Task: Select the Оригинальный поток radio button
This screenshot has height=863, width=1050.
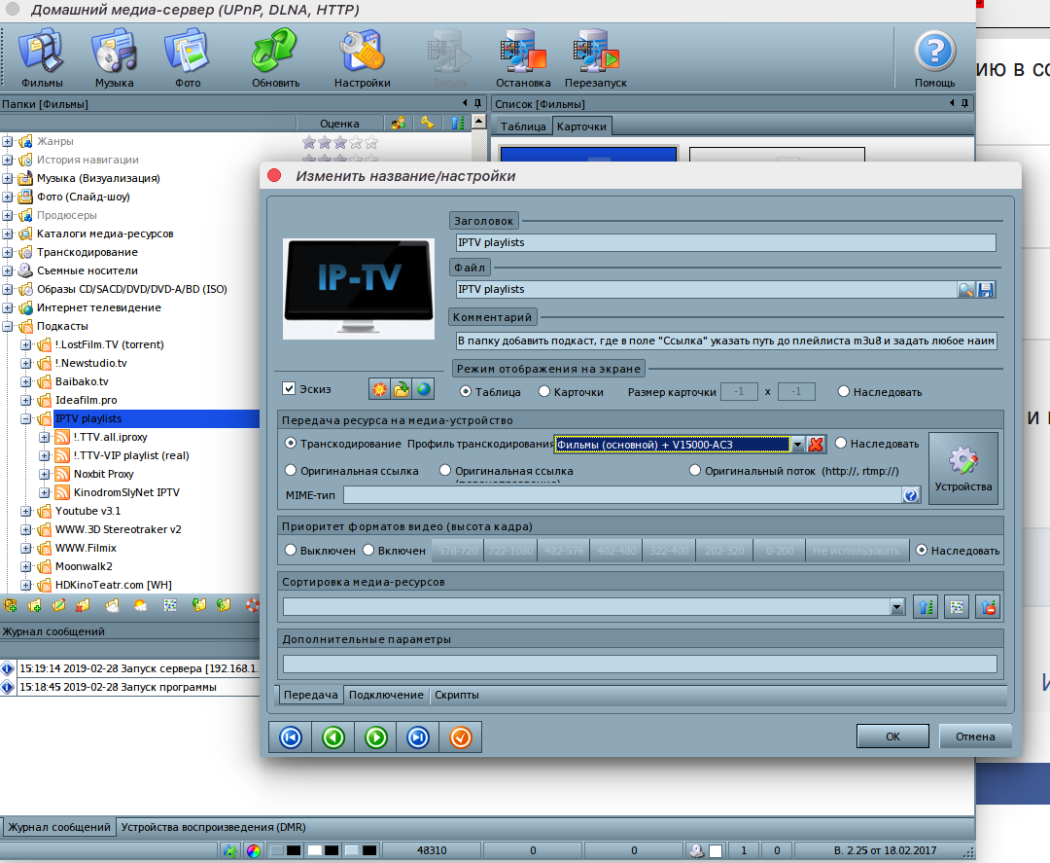Action: [695, 471]
